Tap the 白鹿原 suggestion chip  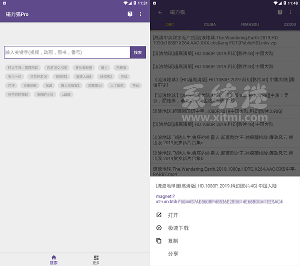click(121, 68)
